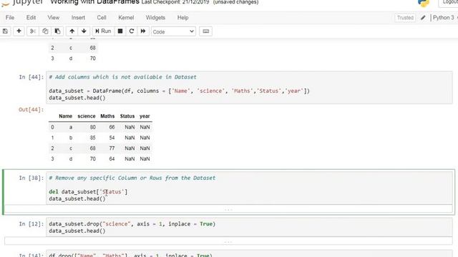Click inside the data_subset.drop science code cell
This screenshot has width=458, height=257.
249,227
